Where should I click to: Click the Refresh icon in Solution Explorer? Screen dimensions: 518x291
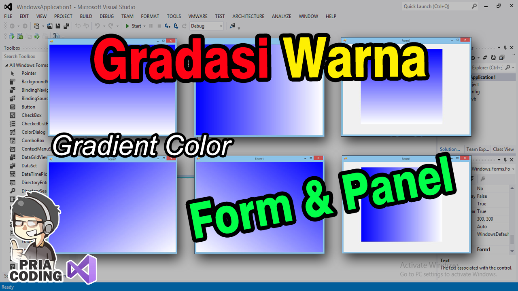coord(493,57)
